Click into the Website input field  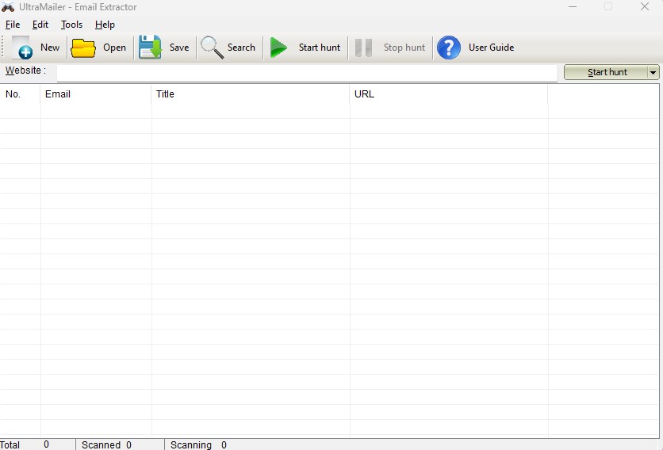coord(307,72)
